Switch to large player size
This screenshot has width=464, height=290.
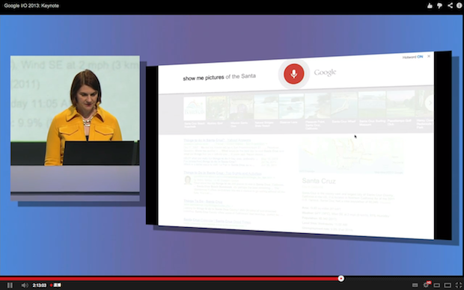pyautogui.click(x=448, y=285)
